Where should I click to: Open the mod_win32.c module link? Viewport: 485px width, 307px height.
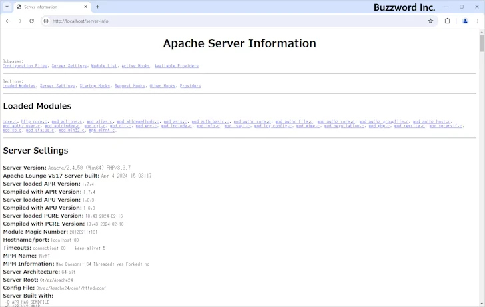[x=71, y=130]
